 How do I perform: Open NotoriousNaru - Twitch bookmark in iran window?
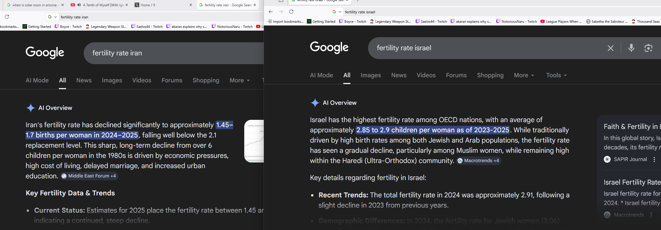pos(232,27)
